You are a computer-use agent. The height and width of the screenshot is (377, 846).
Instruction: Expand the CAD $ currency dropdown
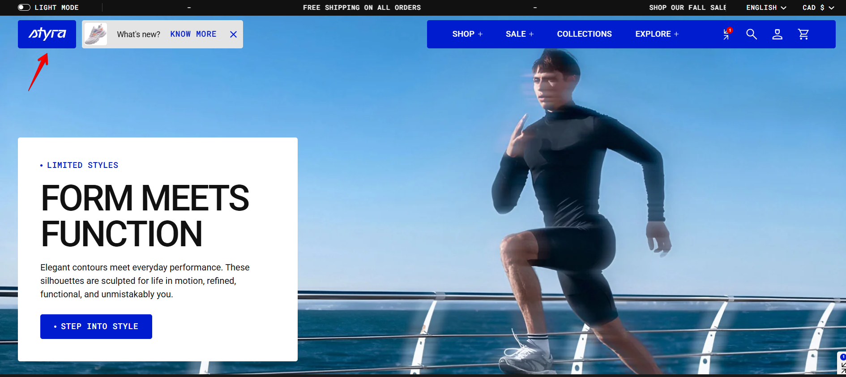[x=818, y=8]
